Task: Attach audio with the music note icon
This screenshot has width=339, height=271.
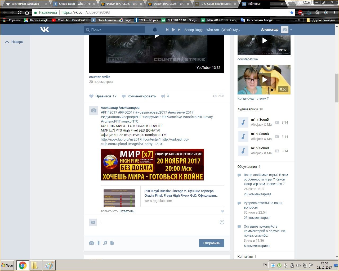Action: [105, 243]
